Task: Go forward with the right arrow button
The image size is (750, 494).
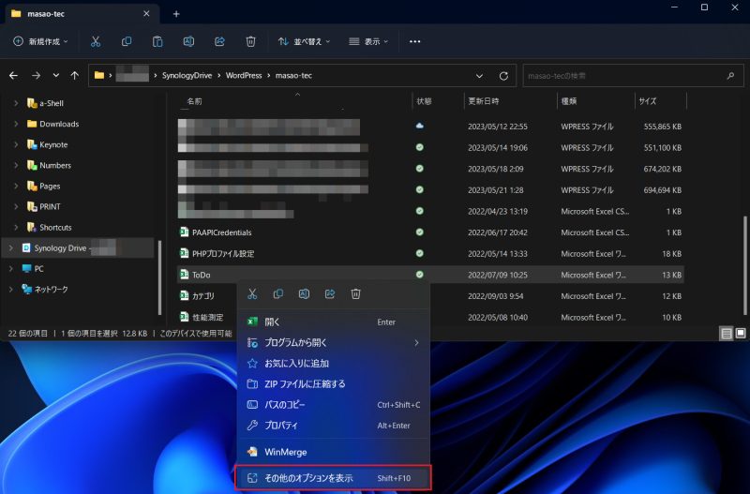Action: (36, 76)
